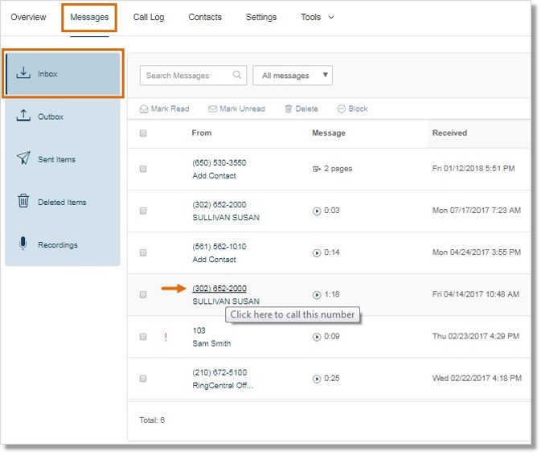The height and width of the screenshot is (455, 541).
Task: Check the Sam Smith message checkbox
Action: tap(143, 337)
